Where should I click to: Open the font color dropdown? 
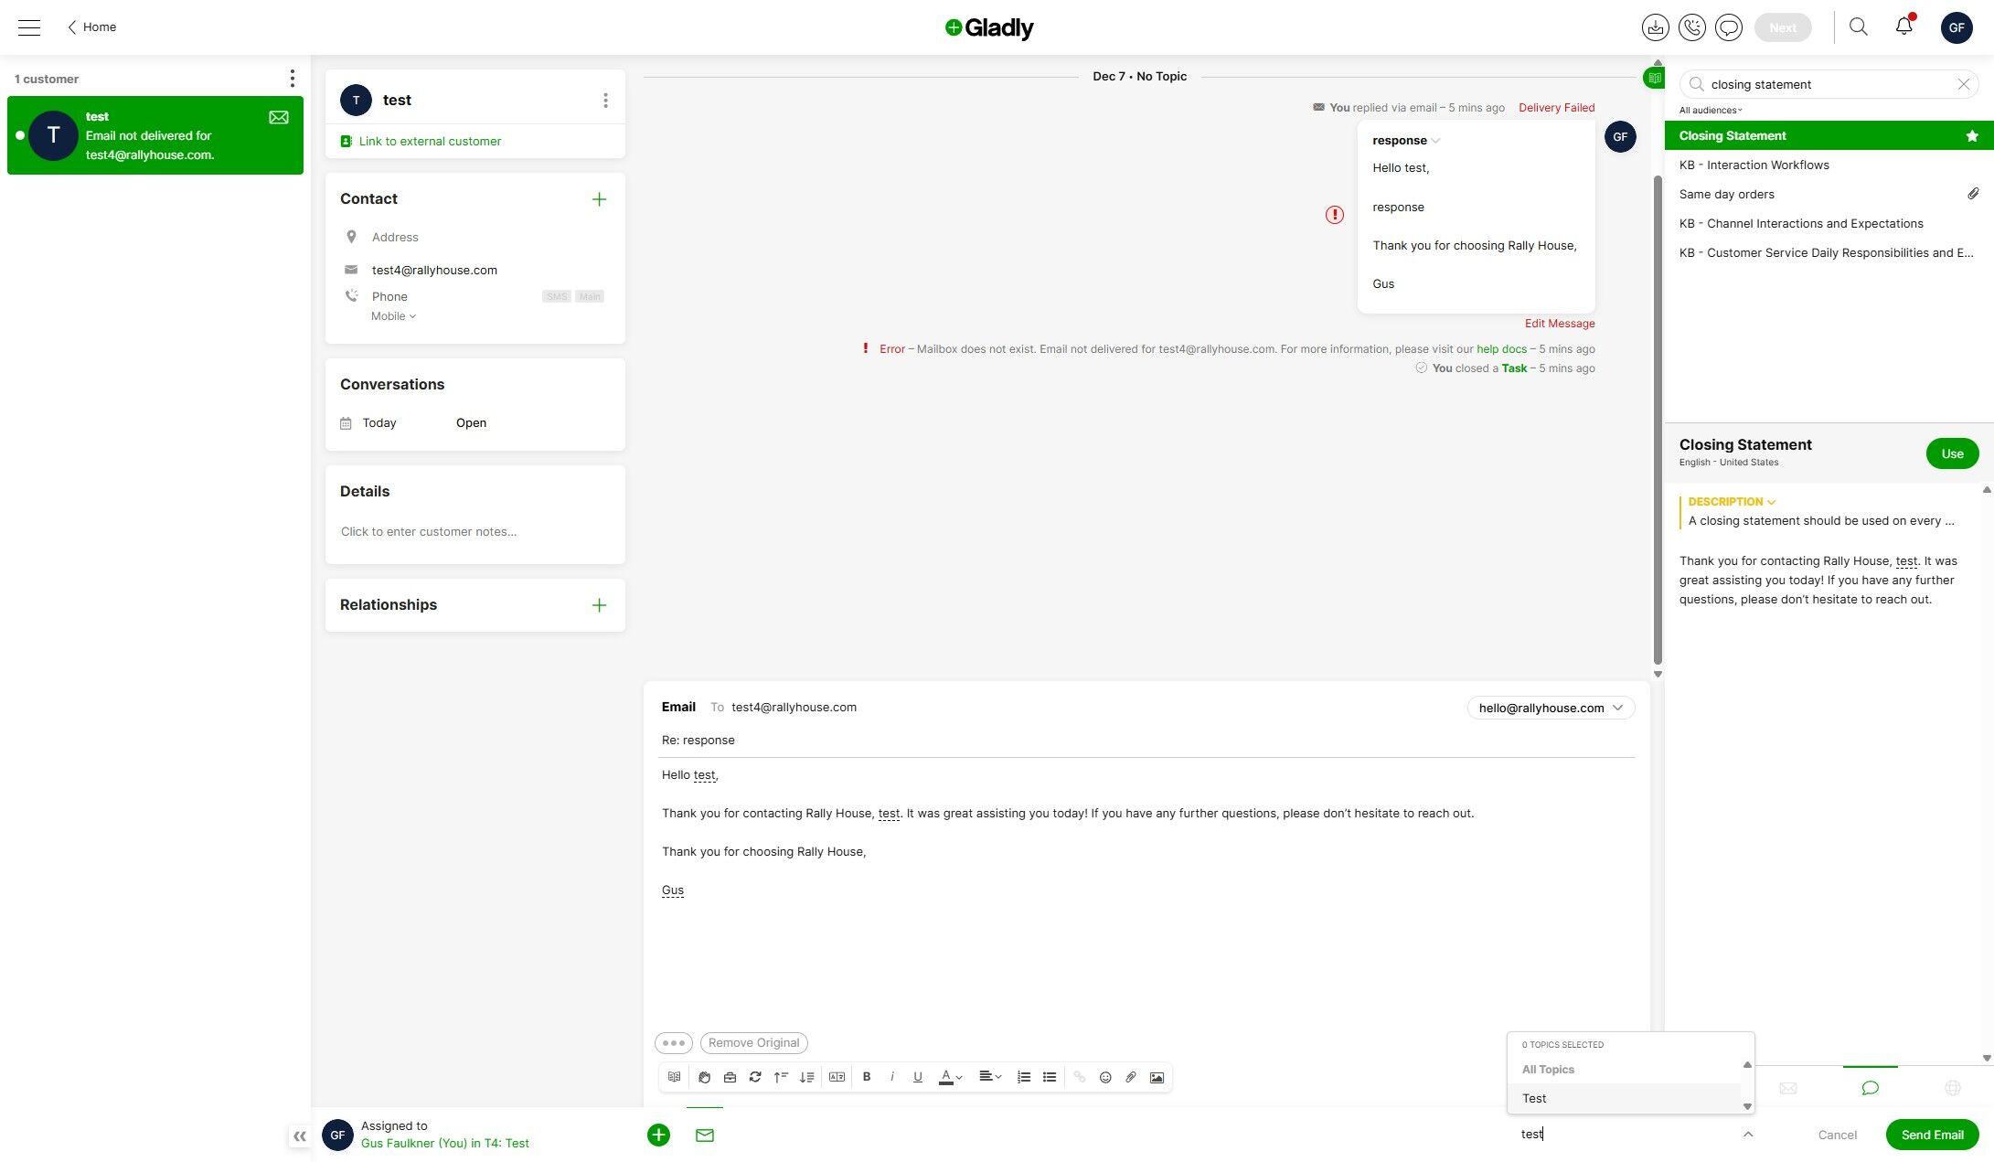coord(951,1077)
